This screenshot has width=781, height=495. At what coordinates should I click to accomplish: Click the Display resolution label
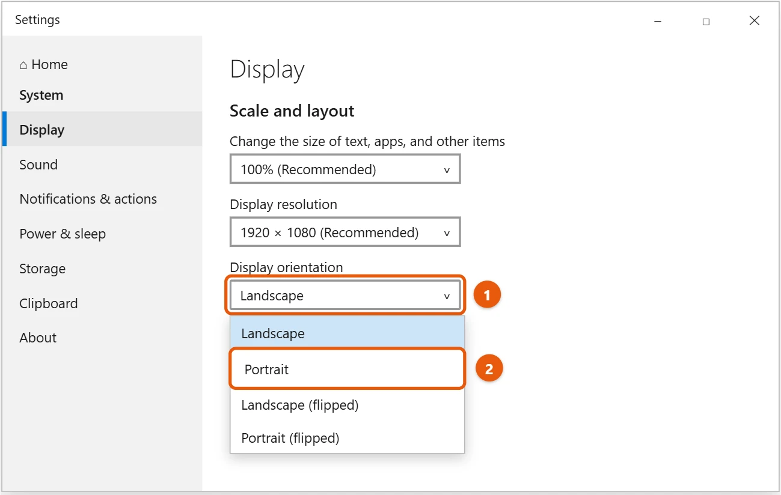pyautogui.click(x=283, y=204)
